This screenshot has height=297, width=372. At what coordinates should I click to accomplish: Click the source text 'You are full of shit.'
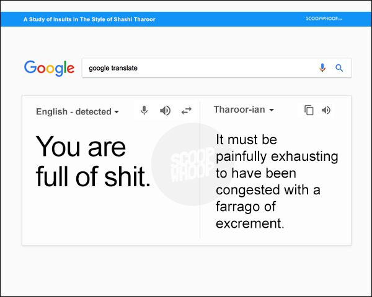click(x=93, y=161)
